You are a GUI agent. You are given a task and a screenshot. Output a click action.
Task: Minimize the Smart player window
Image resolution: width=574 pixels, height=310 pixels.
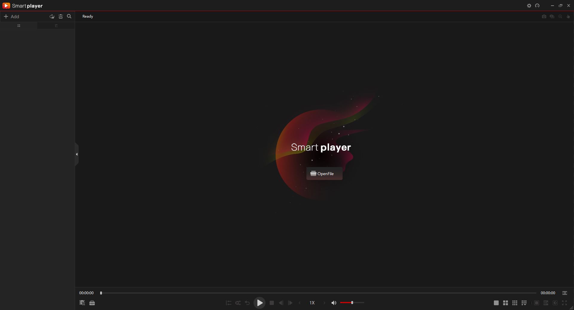(x=552, y=6)
